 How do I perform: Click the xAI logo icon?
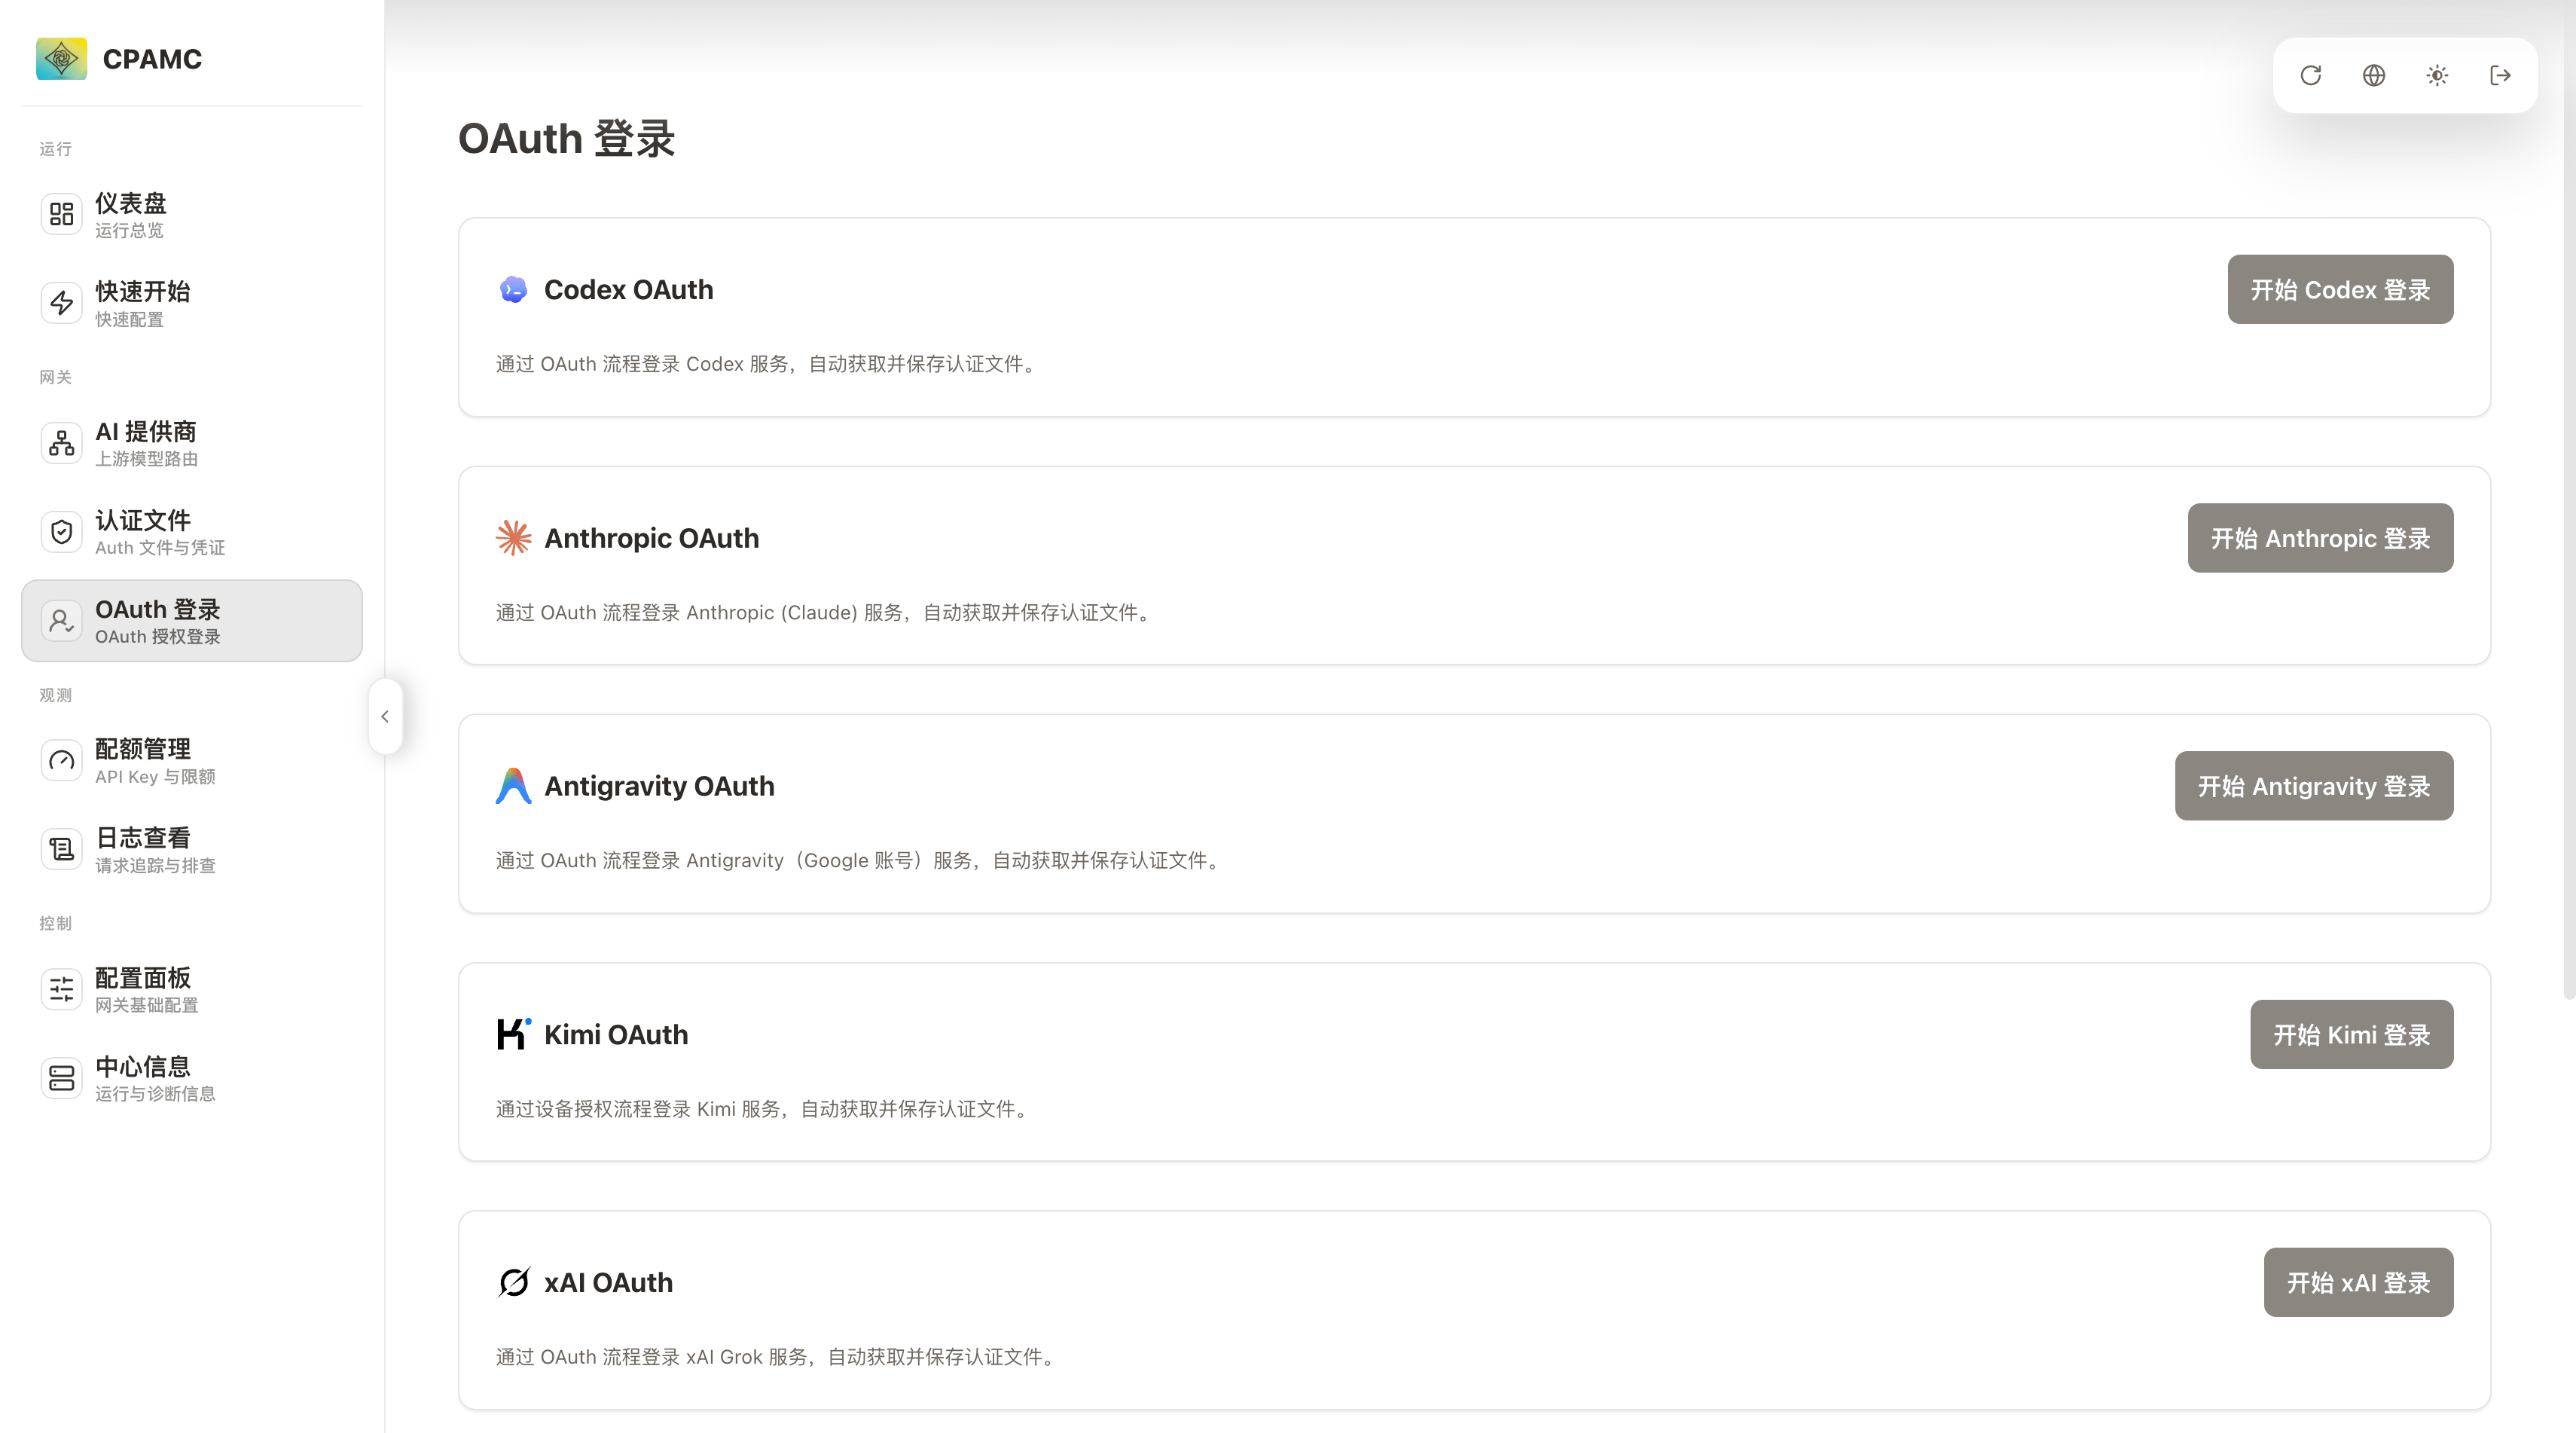pos(513,1282)
